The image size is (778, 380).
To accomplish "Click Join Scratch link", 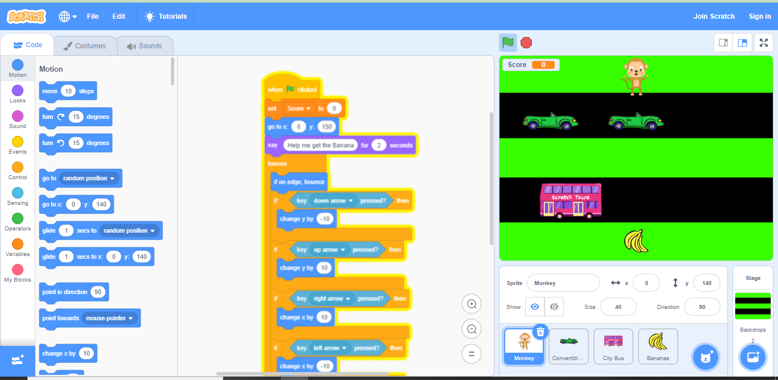I will click(x=714, y=16).
